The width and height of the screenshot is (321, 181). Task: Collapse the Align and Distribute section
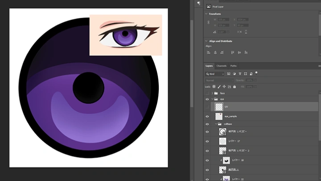[x=206, y=41]
